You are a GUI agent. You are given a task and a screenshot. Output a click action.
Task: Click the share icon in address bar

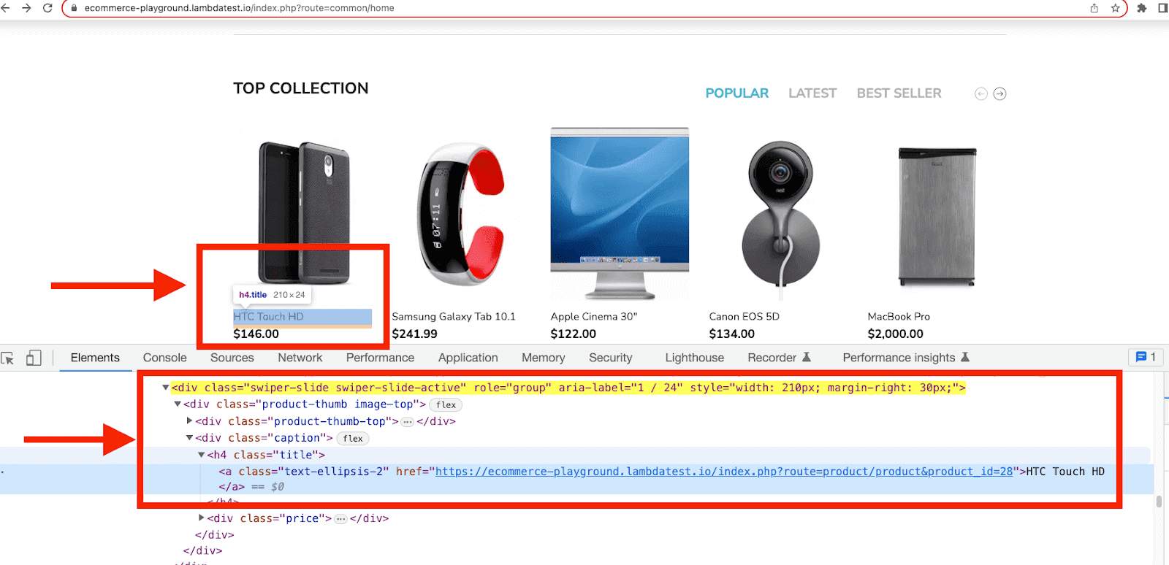[1094, 8]
